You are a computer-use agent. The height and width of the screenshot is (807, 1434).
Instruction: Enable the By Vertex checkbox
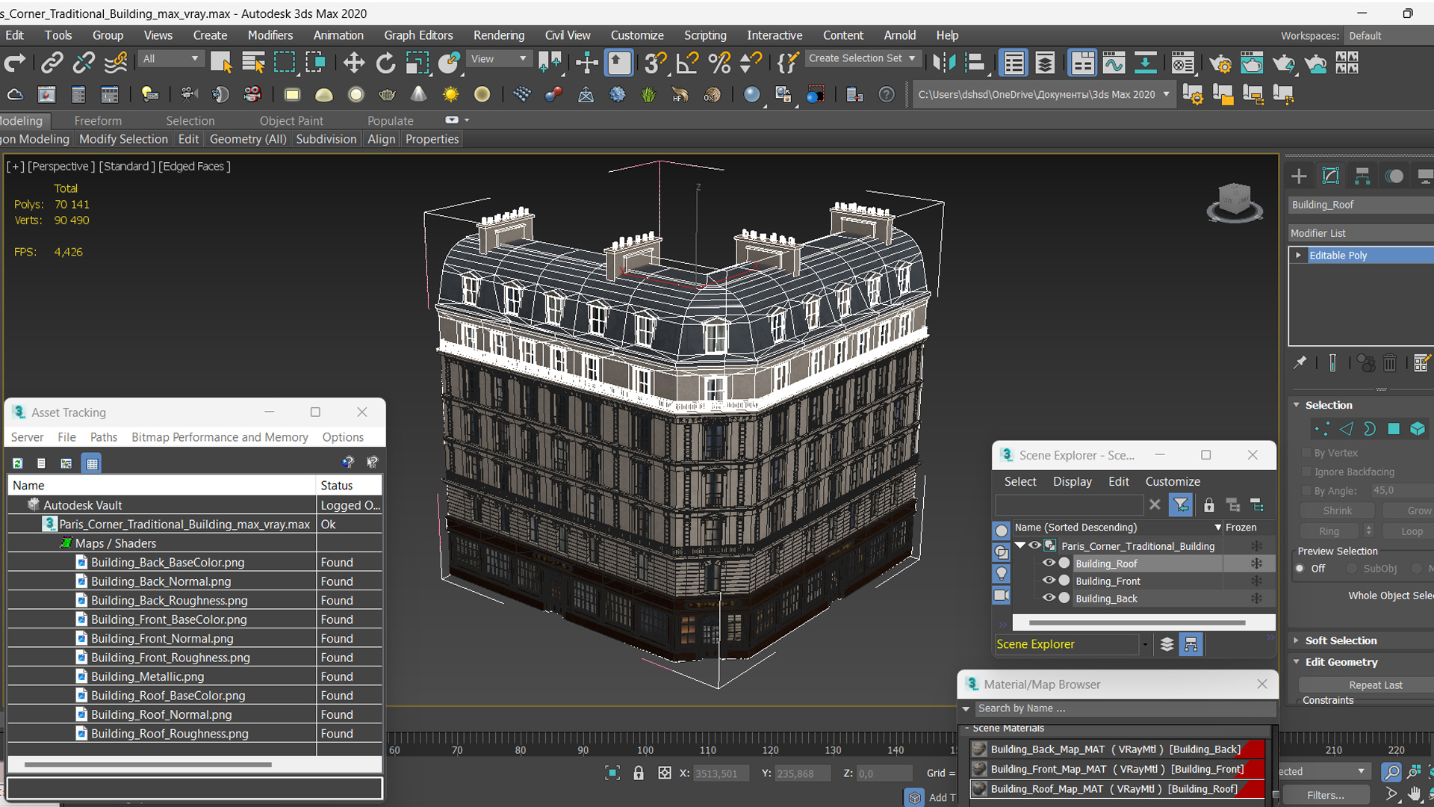click(1306, 453)
